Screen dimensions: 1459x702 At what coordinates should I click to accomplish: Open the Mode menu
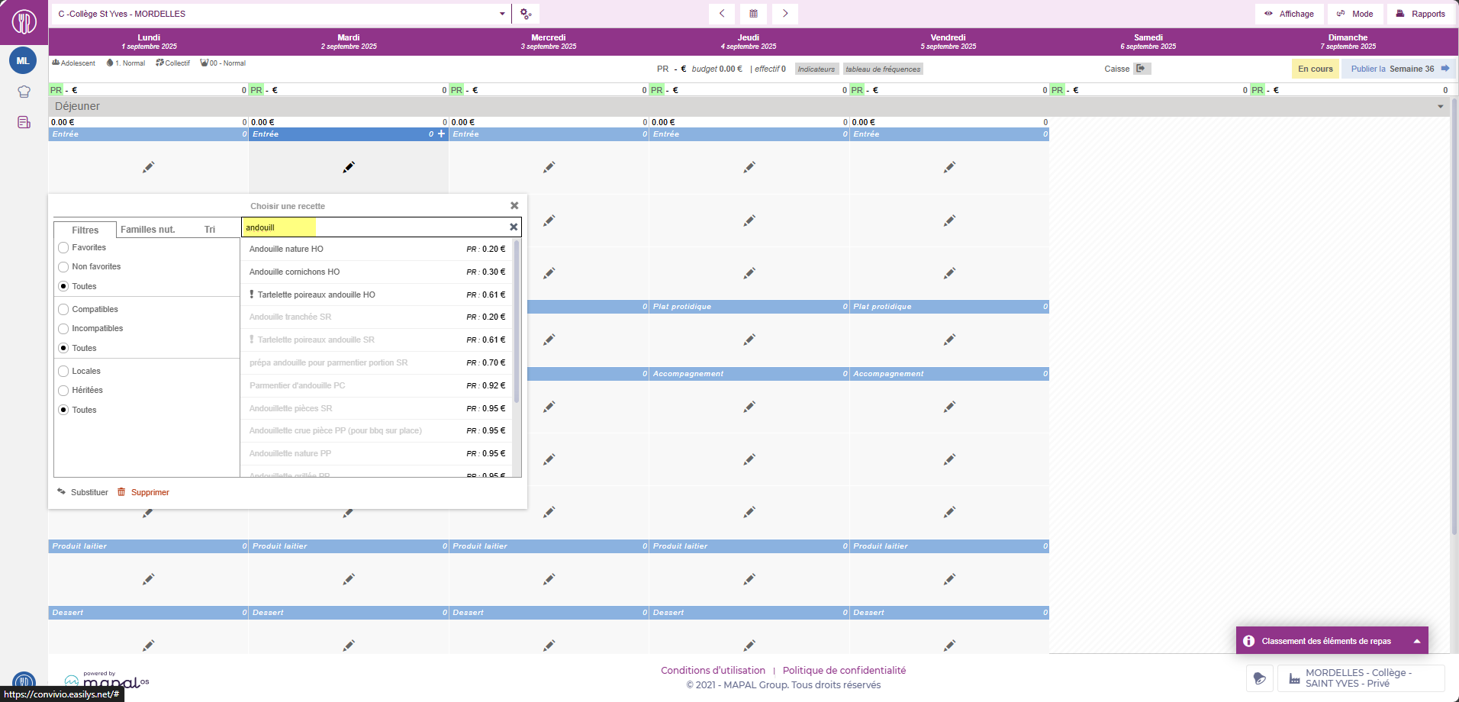[1355, 14]
